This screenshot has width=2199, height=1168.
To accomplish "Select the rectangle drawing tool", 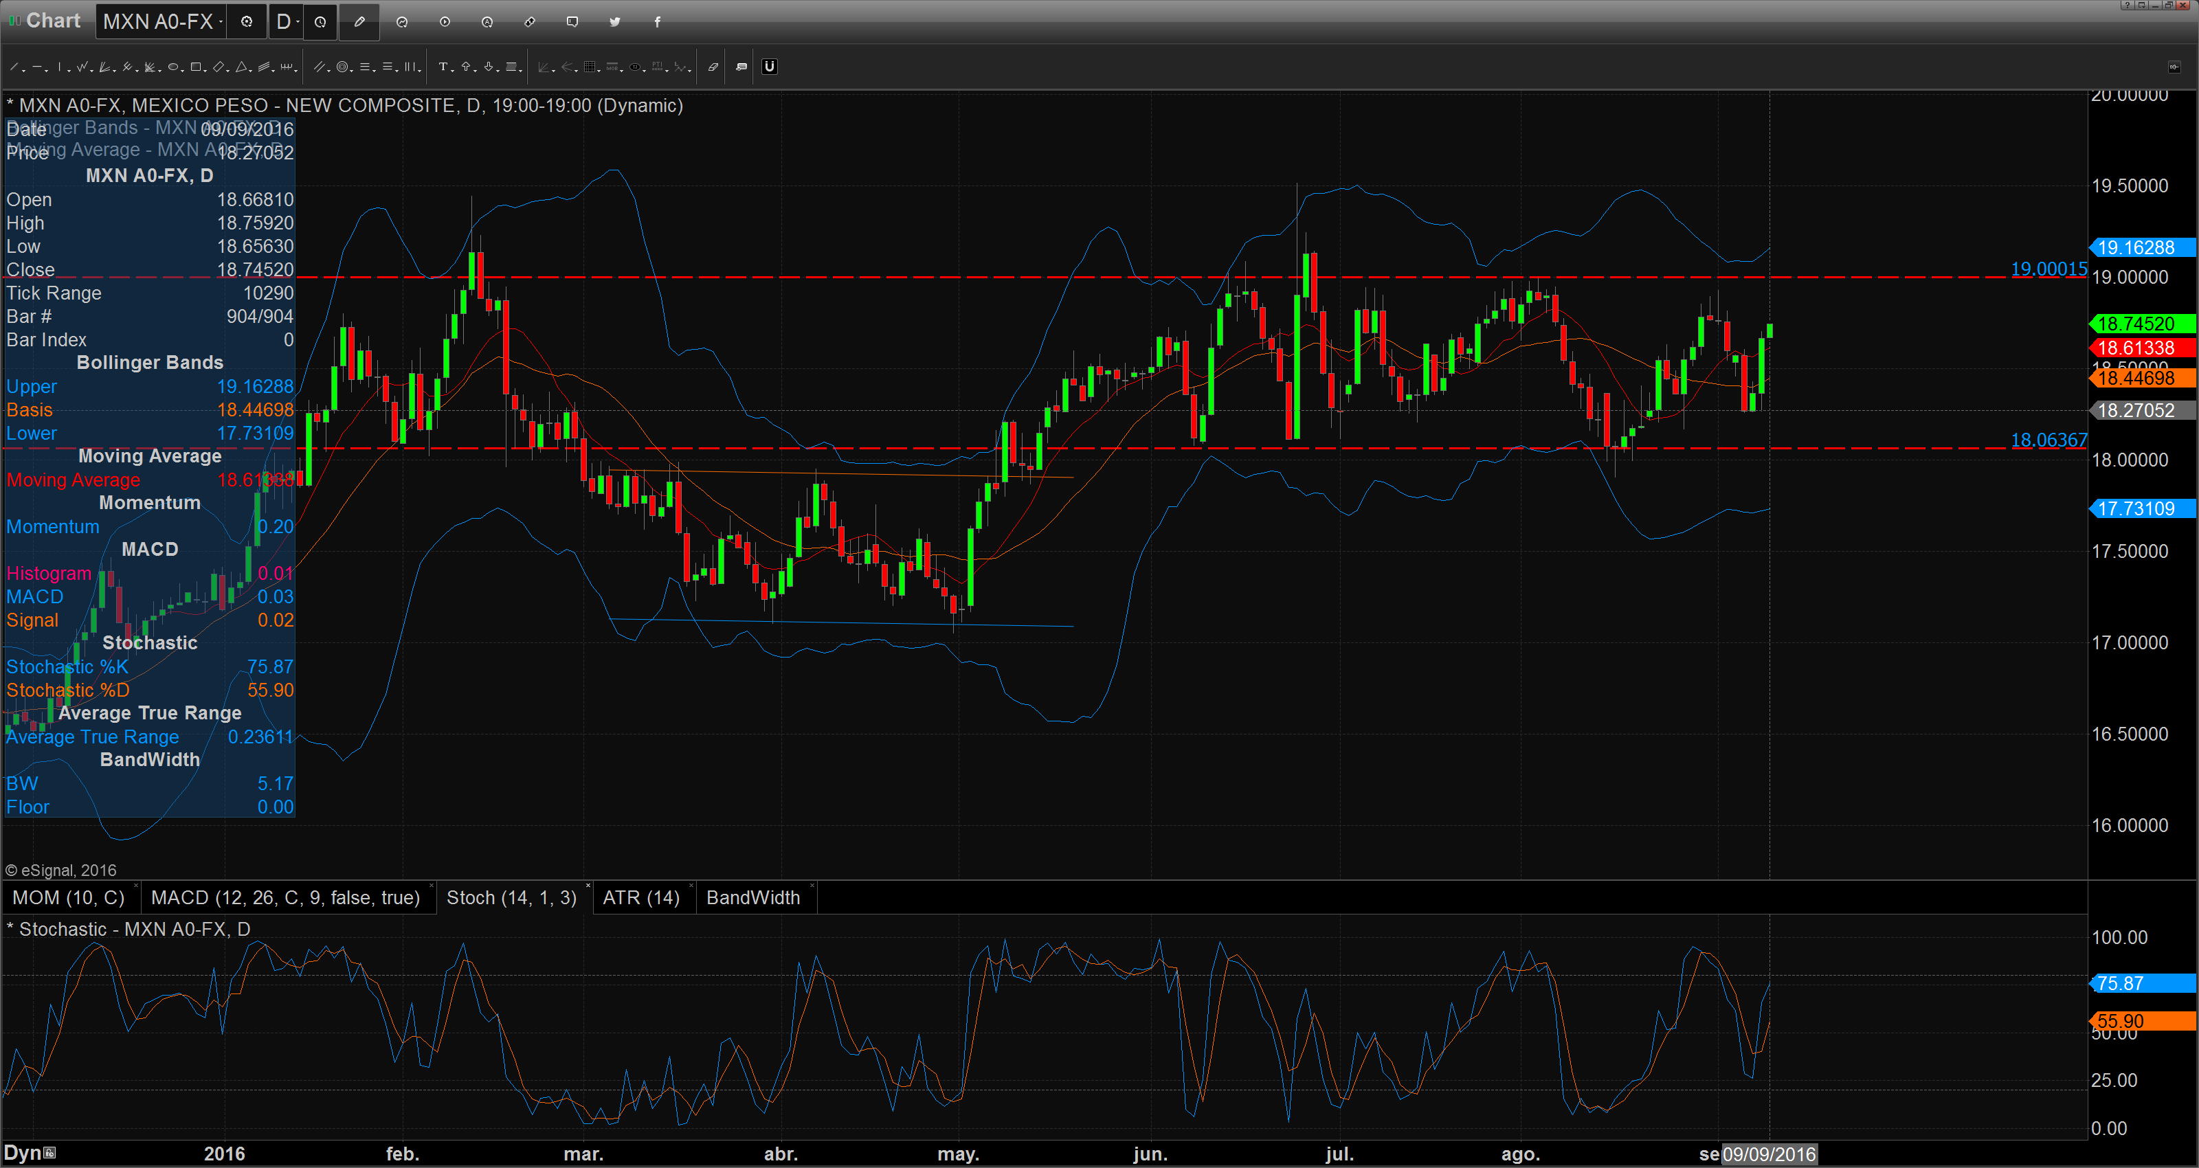I will [x=195, y=67].
